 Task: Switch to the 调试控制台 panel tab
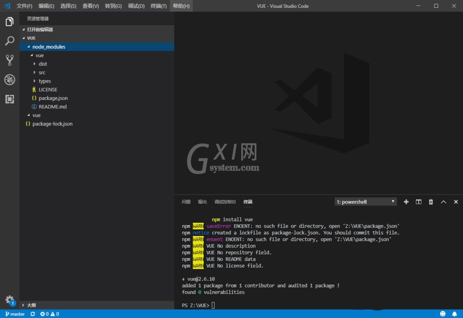(225, 202)
